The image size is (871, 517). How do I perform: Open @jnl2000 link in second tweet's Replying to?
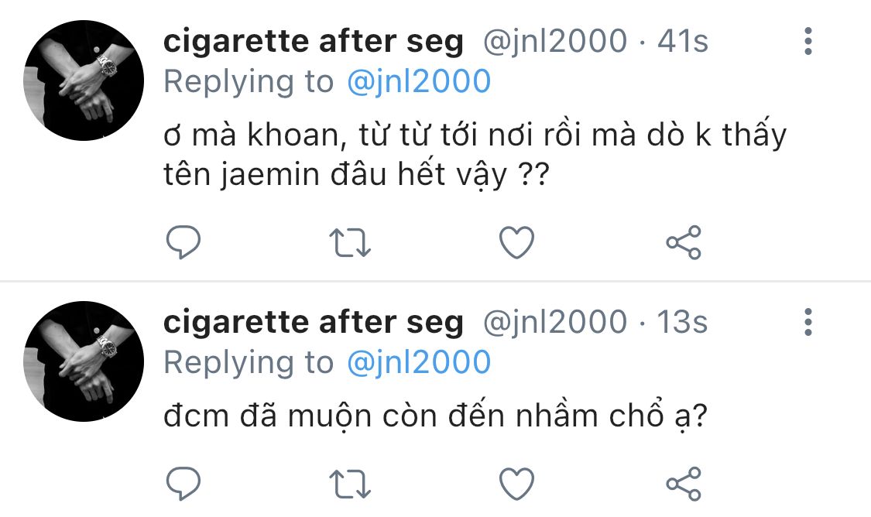[419, 363]
